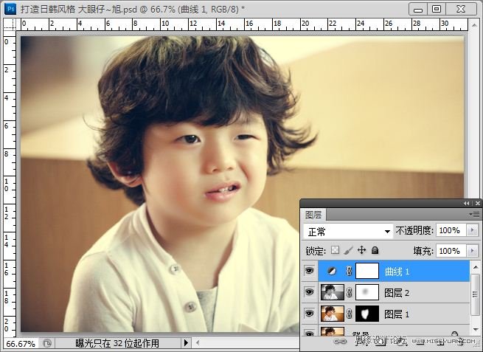483x352 pixels.
Task: Click the lock image pixels brush icon
Action: point(348,250)
